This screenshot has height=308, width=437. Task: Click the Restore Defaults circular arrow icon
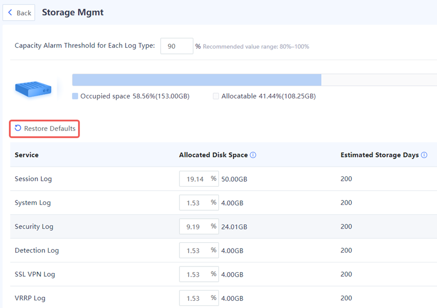click(18, 128)
